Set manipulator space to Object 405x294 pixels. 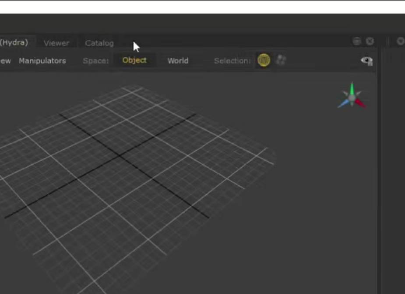tap(134, 60)
